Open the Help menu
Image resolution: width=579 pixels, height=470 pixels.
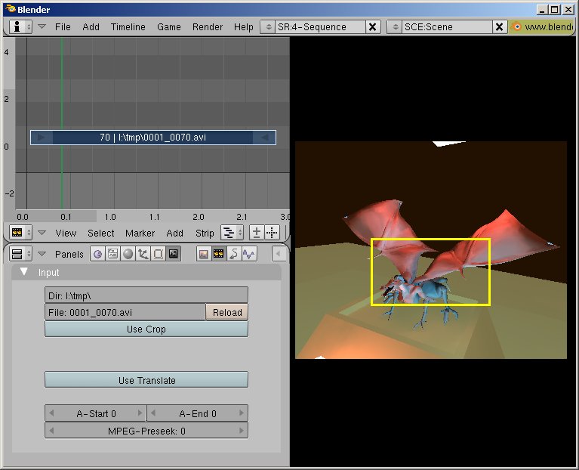243,27
